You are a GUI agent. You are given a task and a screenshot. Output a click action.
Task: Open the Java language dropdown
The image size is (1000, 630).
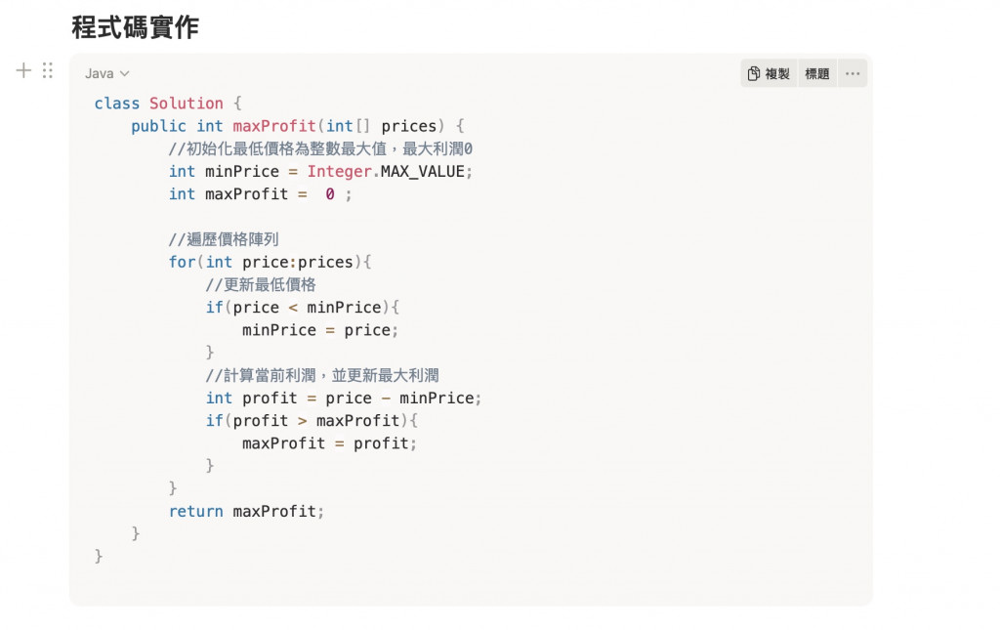click(x=107, y=73)
